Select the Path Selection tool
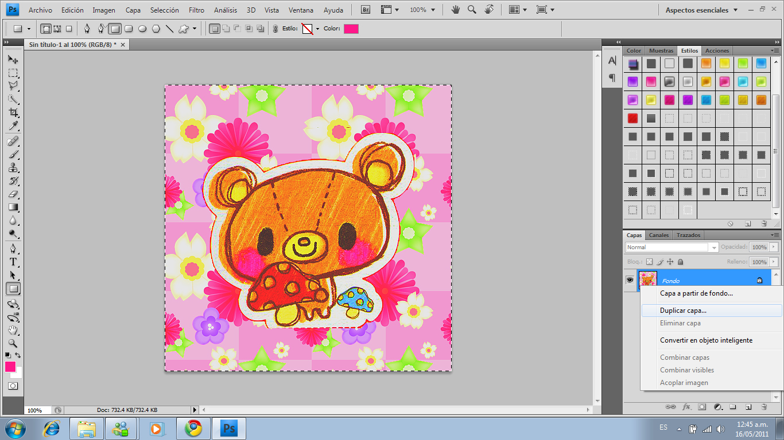The image size is (784, 440). click(13, 275)
